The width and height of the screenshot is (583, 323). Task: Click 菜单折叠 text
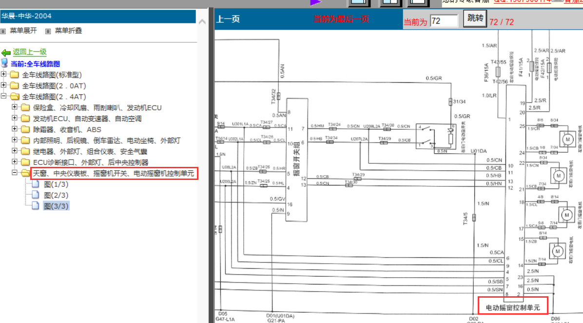68,31
